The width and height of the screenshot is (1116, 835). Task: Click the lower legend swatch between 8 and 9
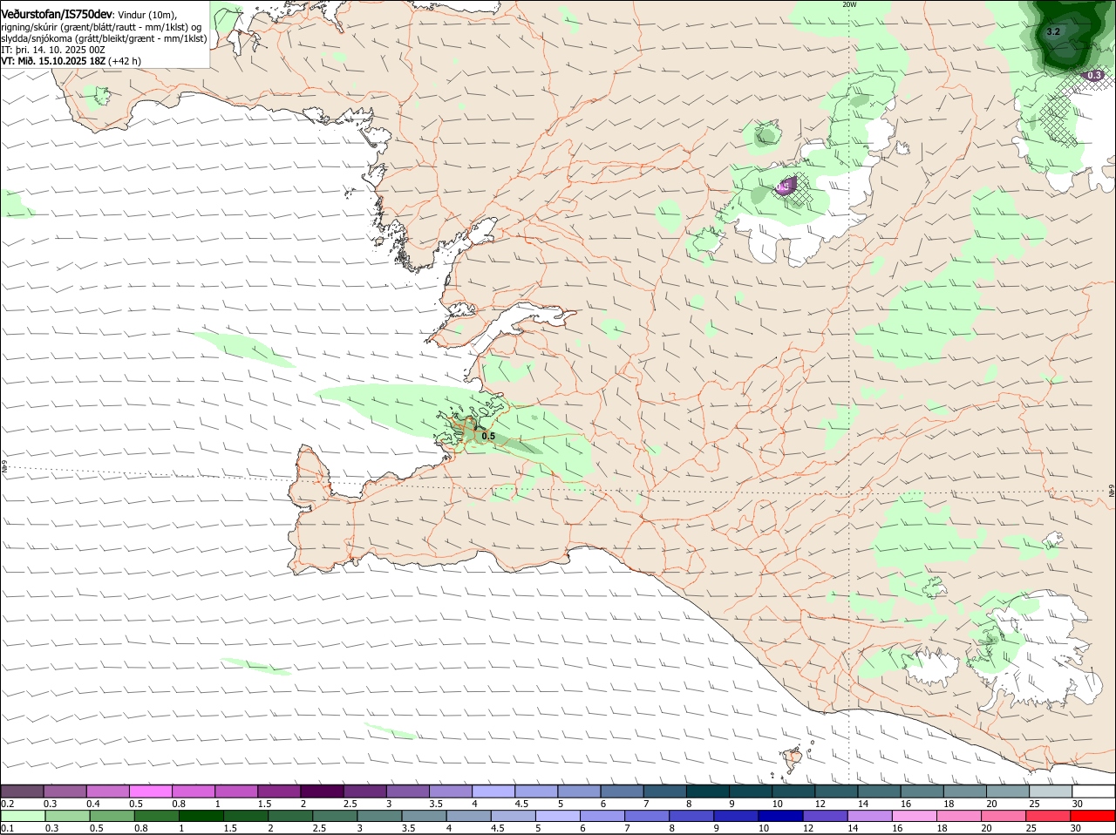tap(693, 816)
